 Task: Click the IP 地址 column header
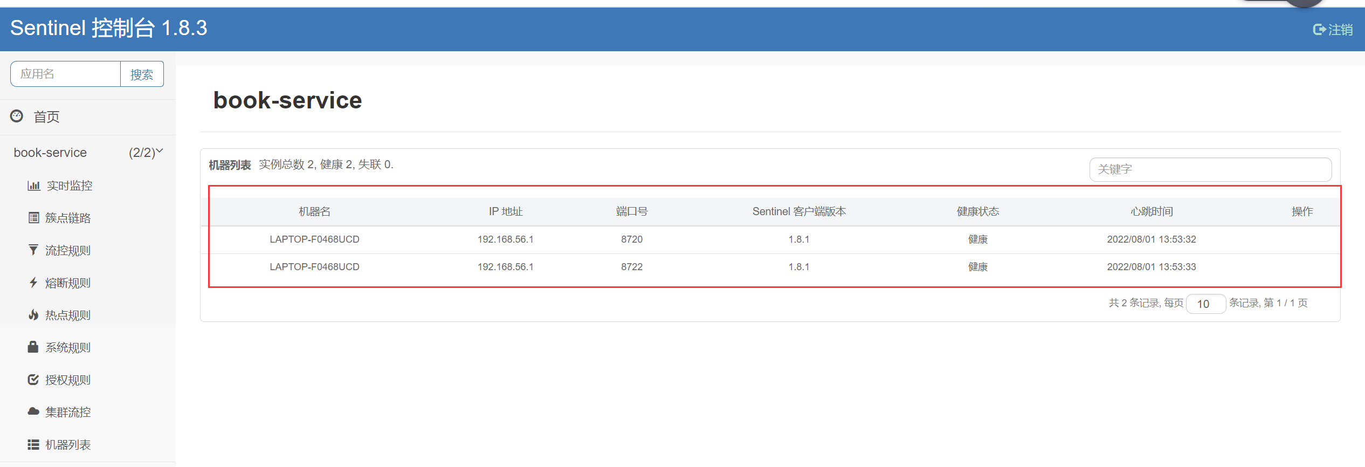click(506, 211)
